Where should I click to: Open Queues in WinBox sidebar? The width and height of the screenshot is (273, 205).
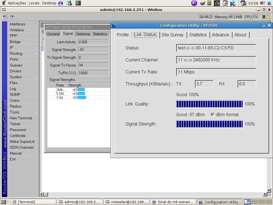click(23, 65)
